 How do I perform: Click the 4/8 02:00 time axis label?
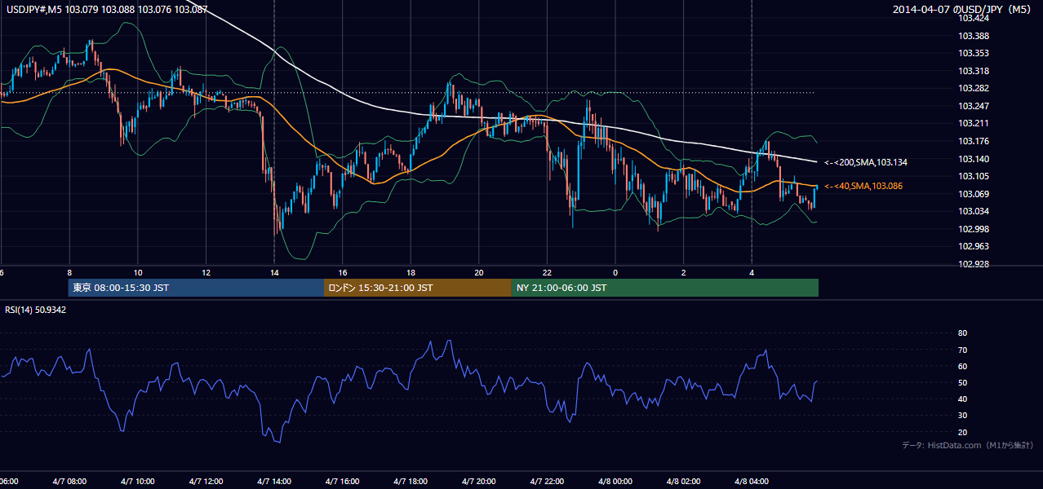point(684,482)
